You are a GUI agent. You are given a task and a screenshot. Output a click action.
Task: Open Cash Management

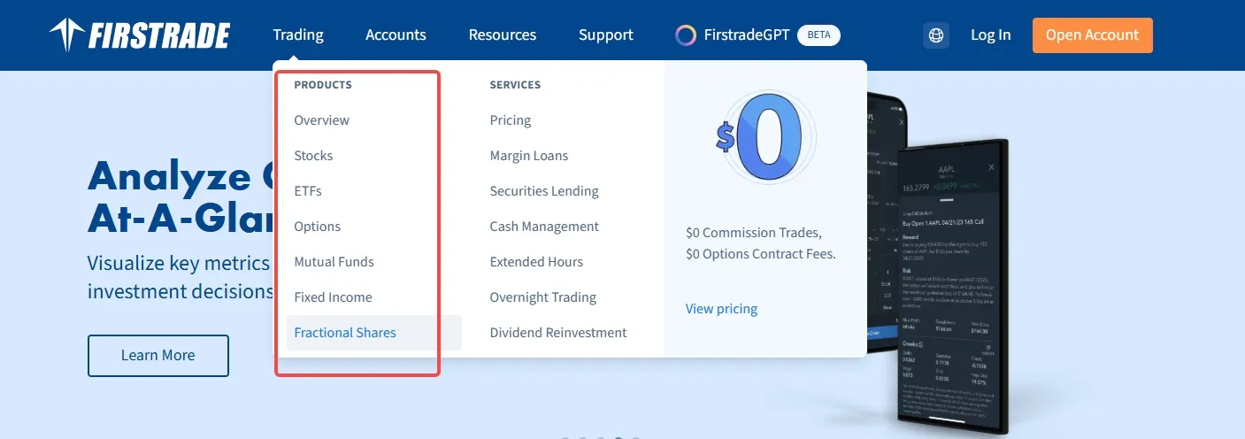pyautogui.click(x=544, y=227)
